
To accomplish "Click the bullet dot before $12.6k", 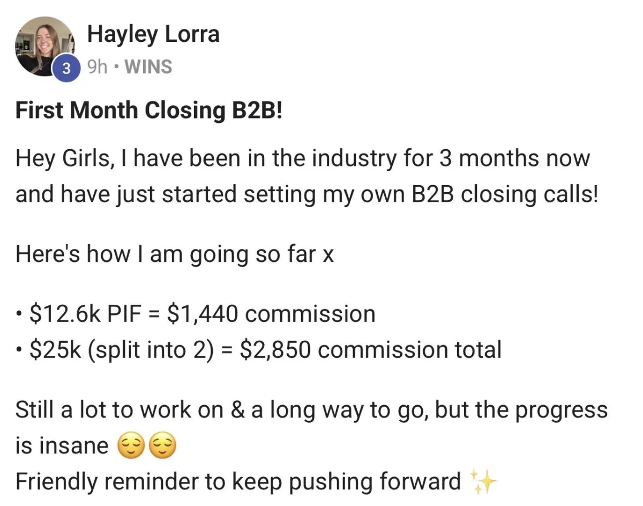I will click(x=19, y=314).
